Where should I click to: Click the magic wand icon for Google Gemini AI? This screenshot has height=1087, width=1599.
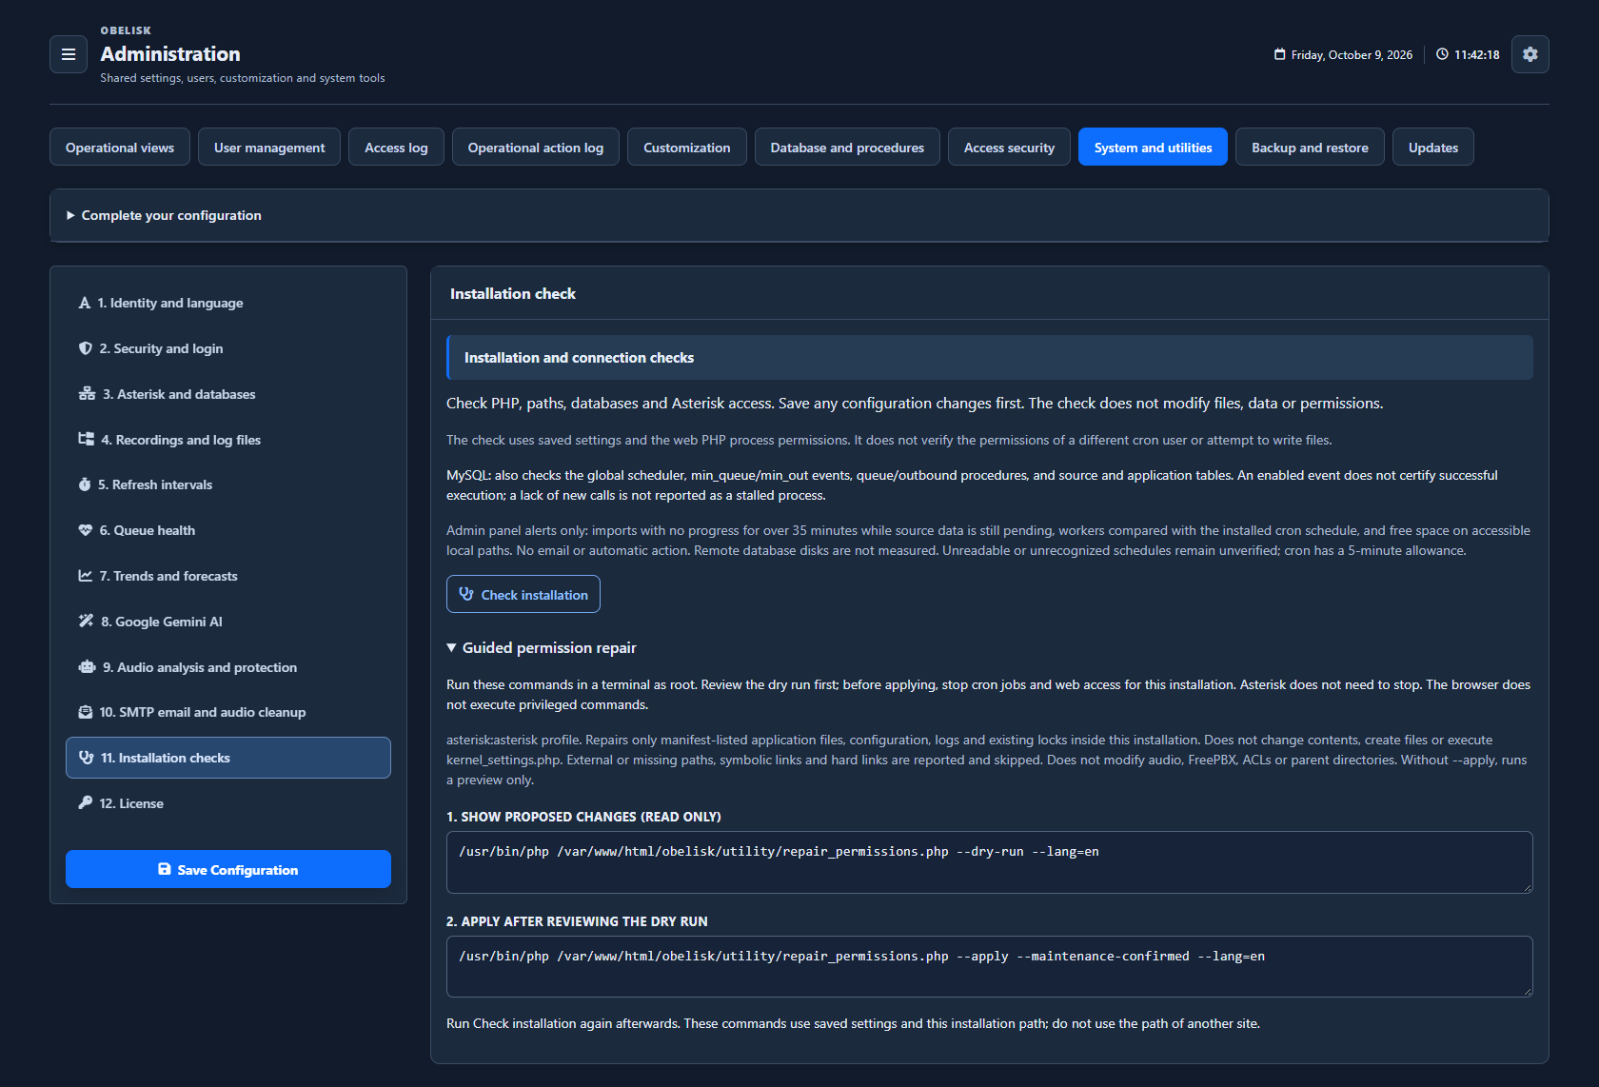(86, 621)
